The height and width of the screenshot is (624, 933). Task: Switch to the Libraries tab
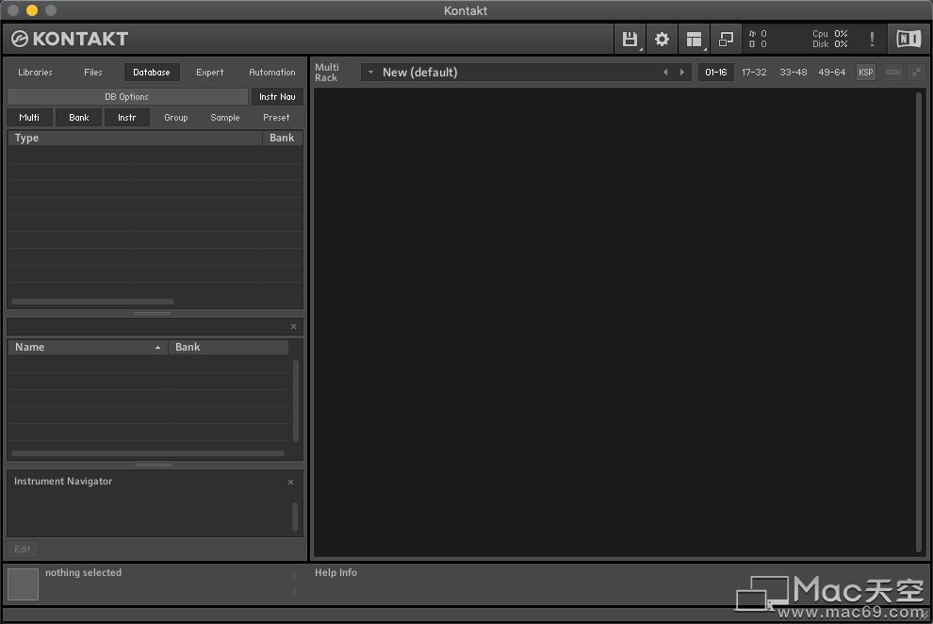coord(35,72)
